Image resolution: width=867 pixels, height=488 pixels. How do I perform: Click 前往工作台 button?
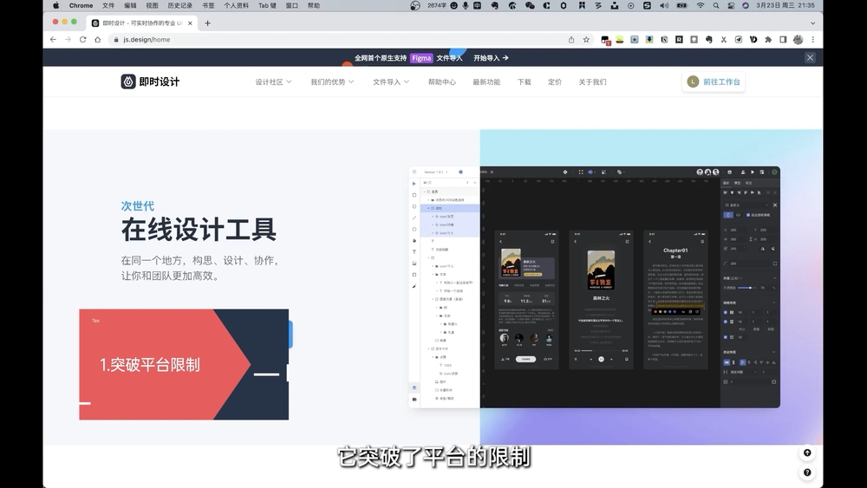pos(714,81)
